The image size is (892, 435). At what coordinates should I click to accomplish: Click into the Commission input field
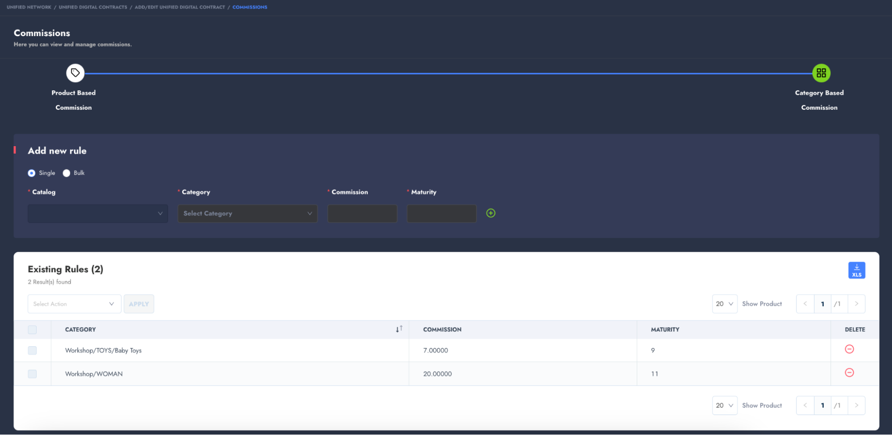pos(362,214)
